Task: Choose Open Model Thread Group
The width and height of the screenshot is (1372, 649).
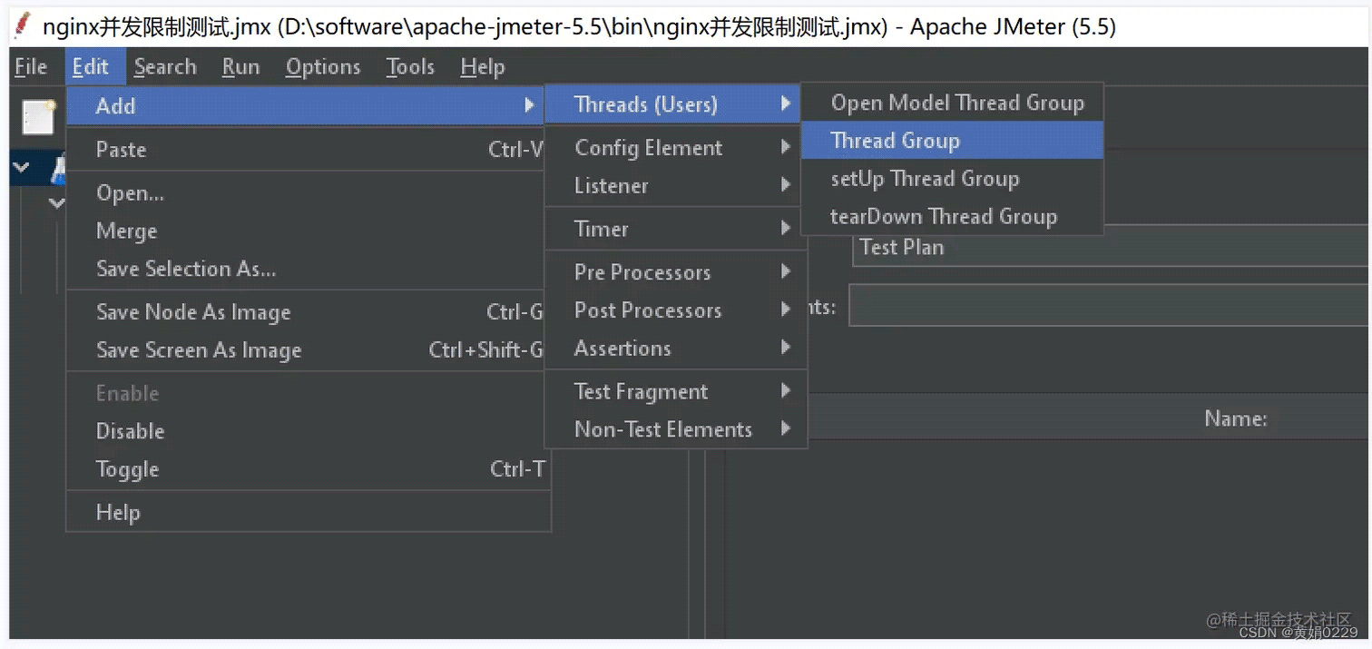Action: click(x=956, y=103)
